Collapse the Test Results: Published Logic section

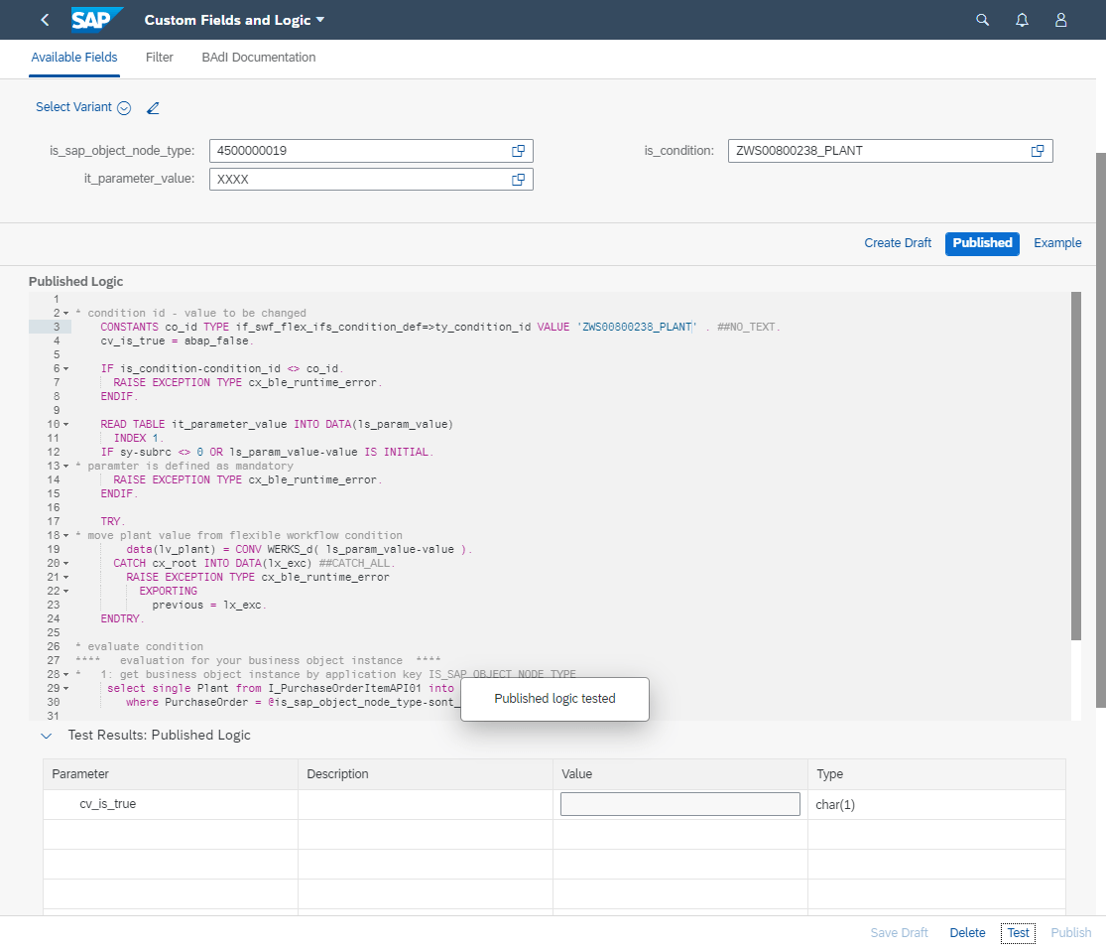[46, 736]
